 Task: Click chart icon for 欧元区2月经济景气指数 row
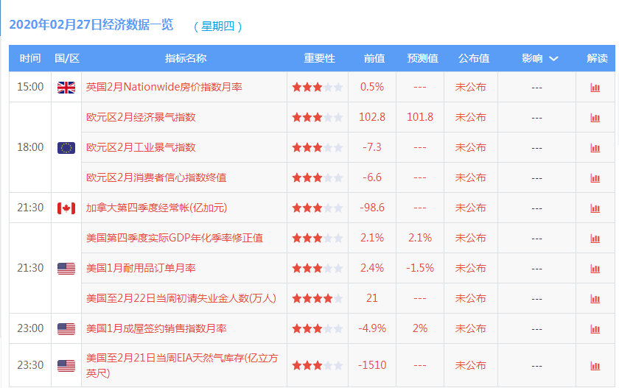(595, 118)
